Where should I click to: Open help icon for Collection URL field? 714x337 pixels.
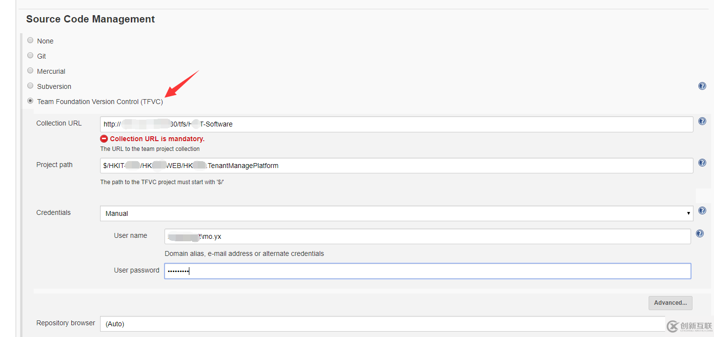coord(702,121)
